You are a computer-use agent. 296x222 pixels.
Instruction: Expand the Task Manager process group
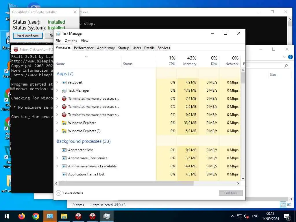pyautogui.click(x=57, y=90)
